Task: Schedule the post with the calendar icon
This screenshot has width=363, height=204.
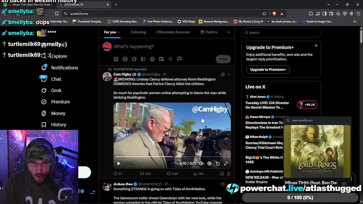Action: [x=161, y=59]
